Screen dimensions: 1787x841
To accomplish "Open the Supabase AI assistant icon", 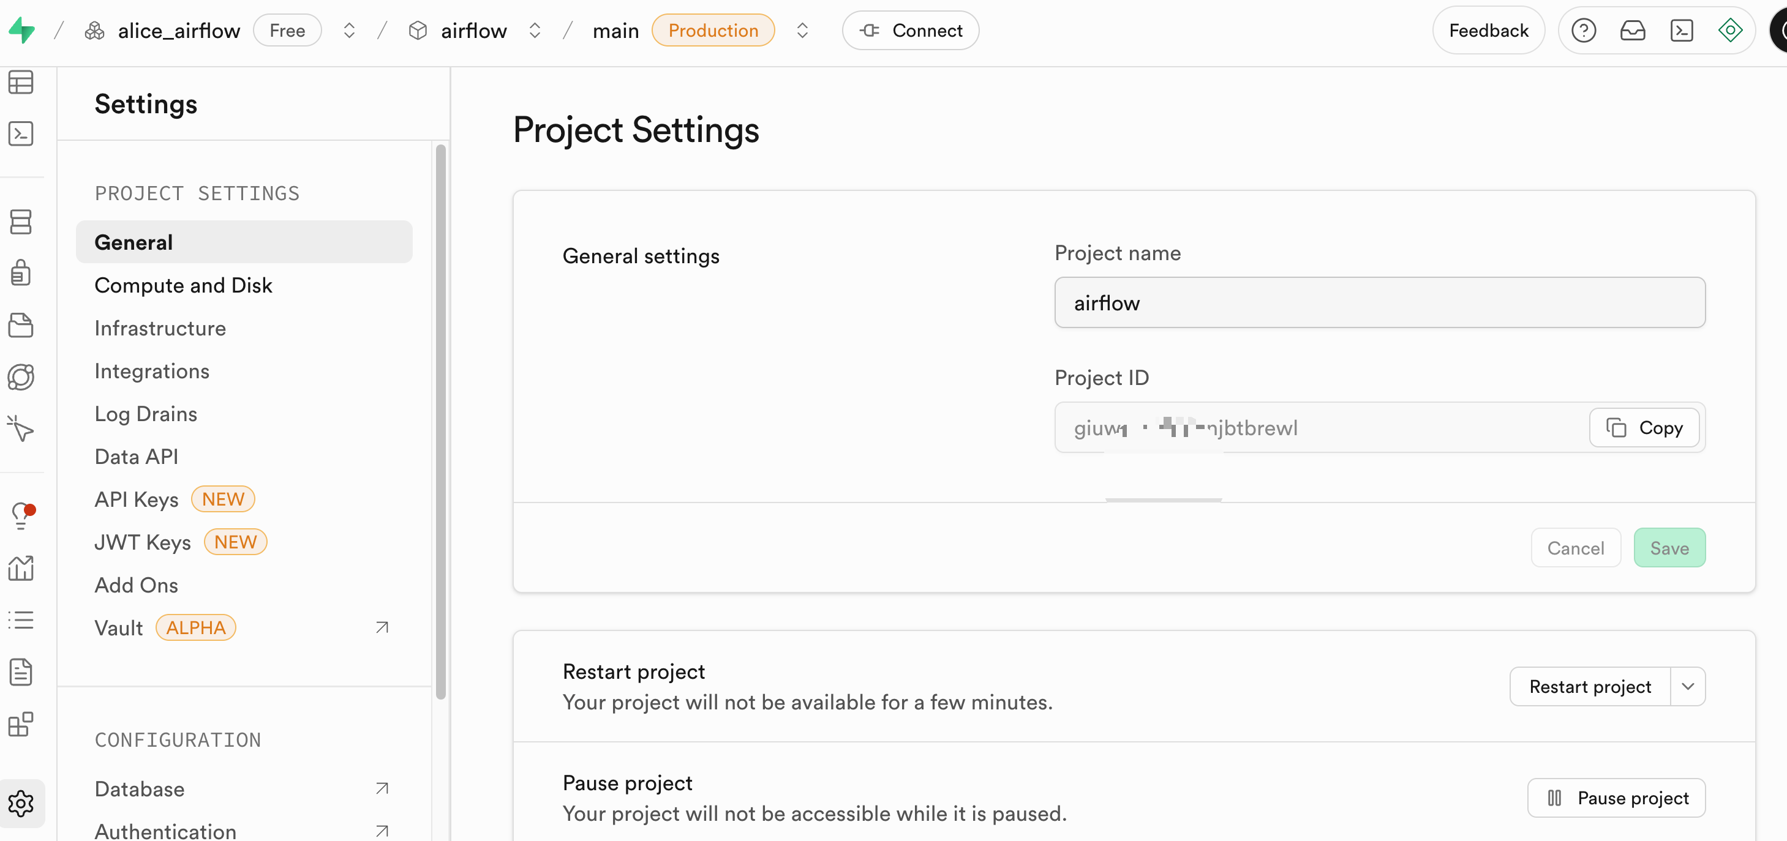I will pyautogui.click(x=1730, y=31).
